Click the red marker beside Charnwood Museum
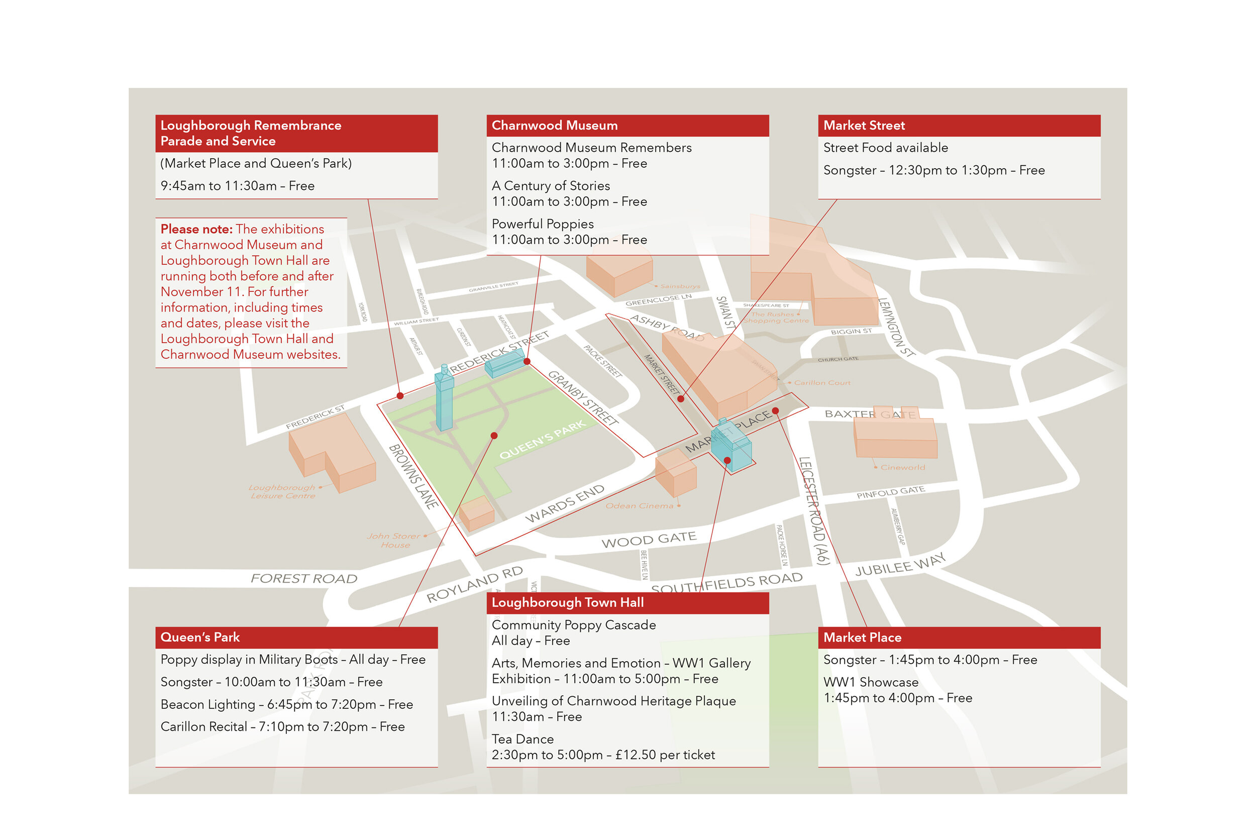The width and height of the screenshot is (1256, 838). tap(527, 361)
